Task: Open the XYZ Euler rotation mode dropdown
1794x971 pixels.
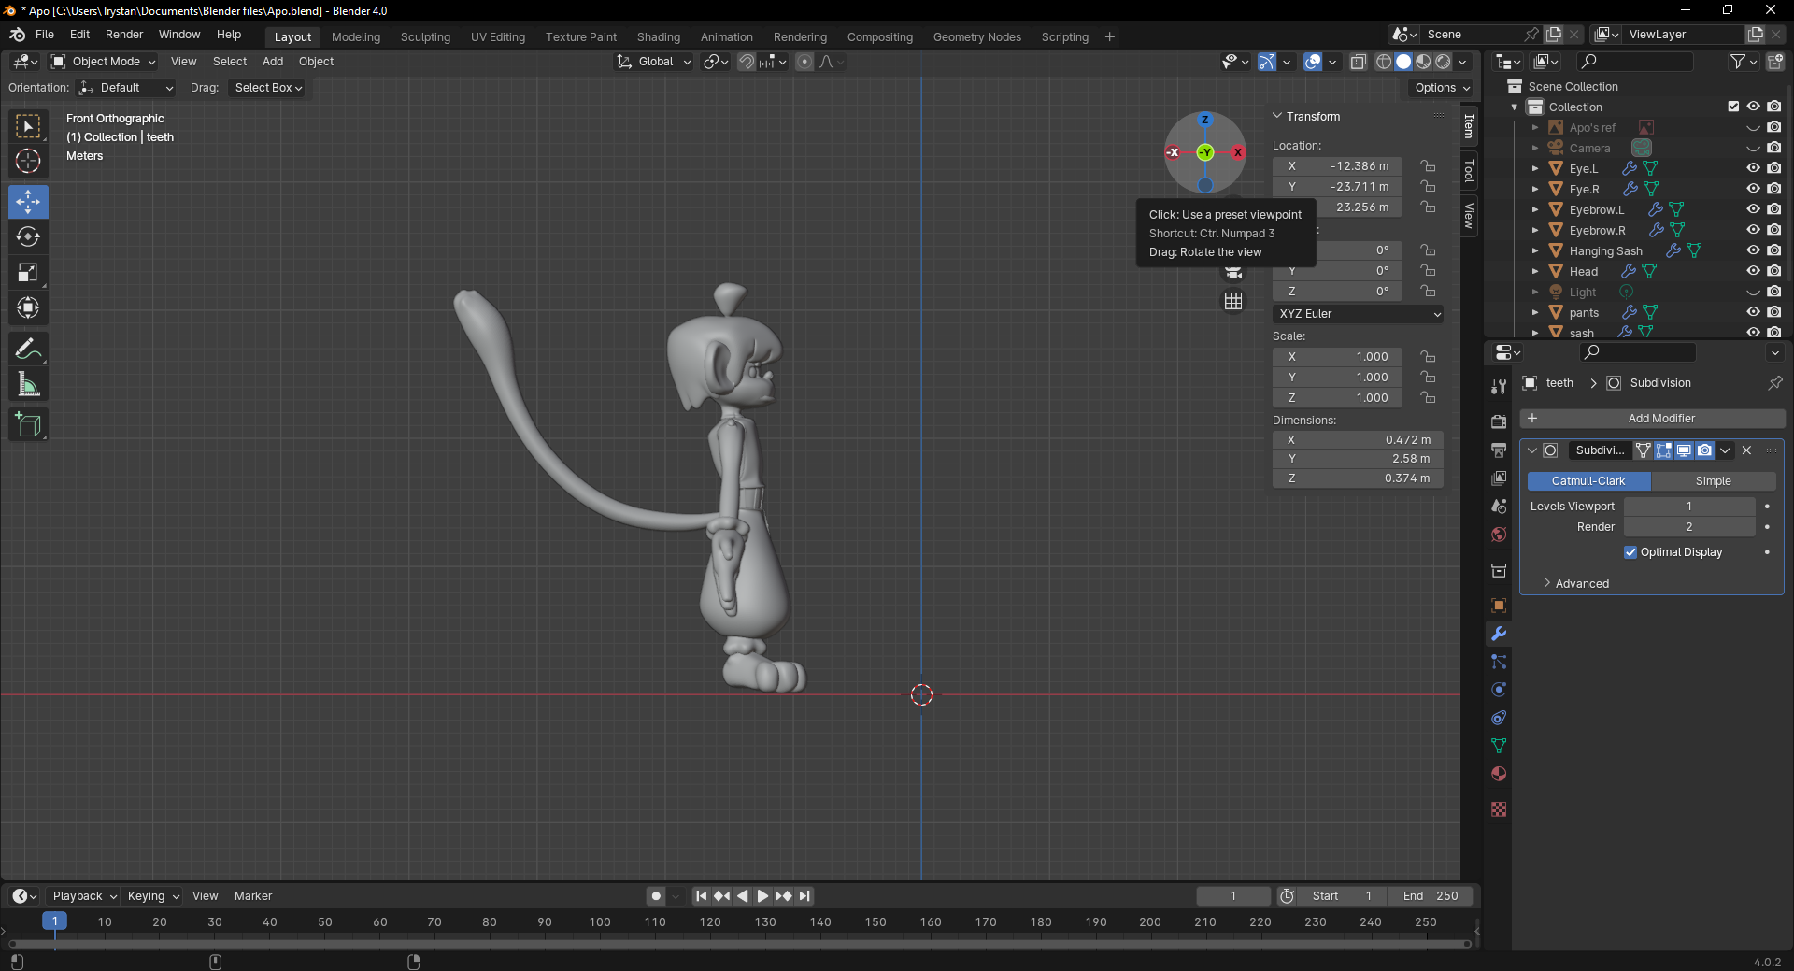Action: [x=1358, y=314]
